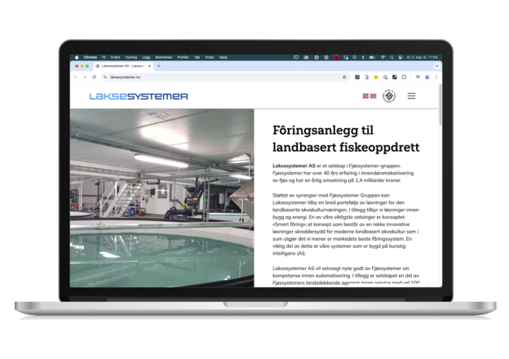
Task: Click the address bar showing laksesystemer.no
Action: [224, 78]
